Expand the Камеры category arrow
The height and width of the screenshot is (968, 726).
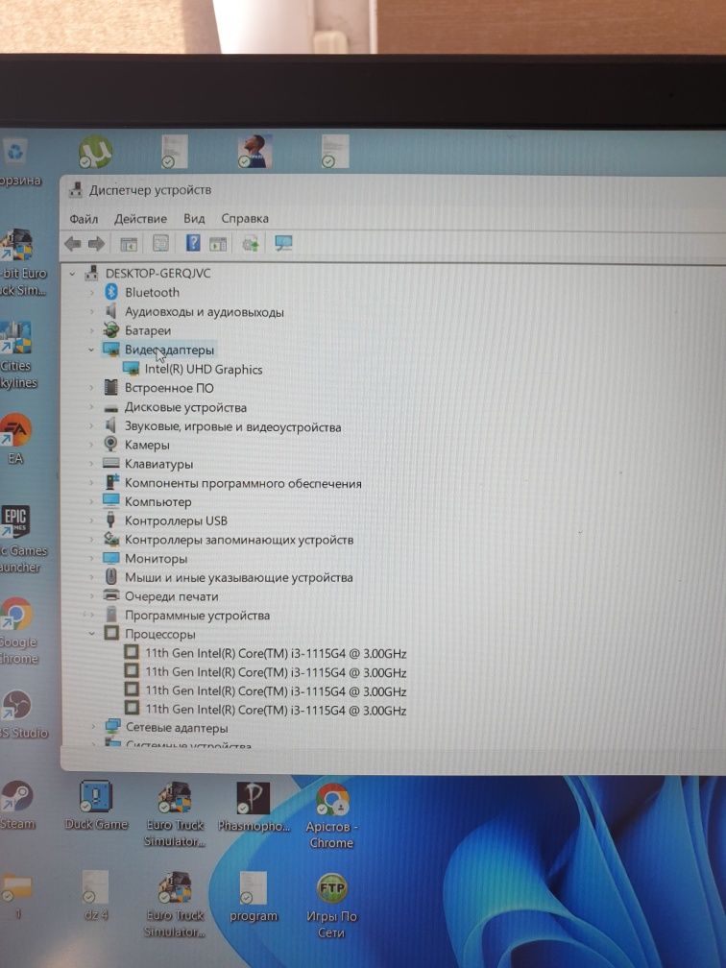tap(92, 446)
